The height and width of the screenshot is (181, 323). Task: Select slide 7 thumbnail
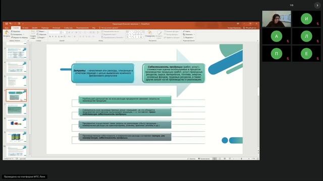click(16, 109)
